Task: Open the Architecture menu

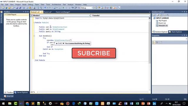Action: [56, 5]
